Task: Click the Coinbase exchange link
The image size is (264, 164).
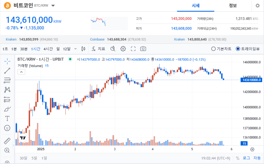Action: [x=97, y=39]
